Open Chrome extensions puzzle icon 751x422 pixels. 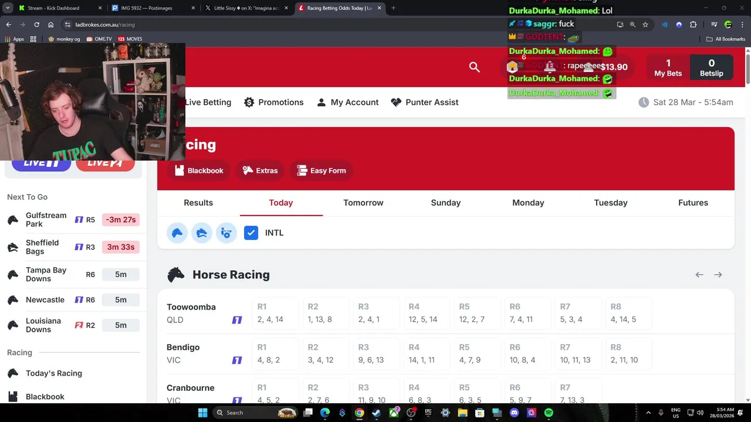(x=694, y=25)
